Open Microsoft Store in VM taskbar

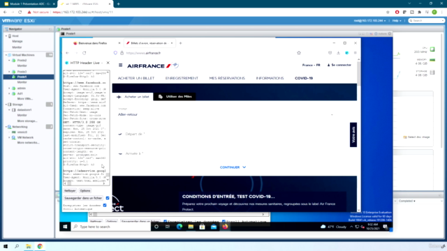202,227
